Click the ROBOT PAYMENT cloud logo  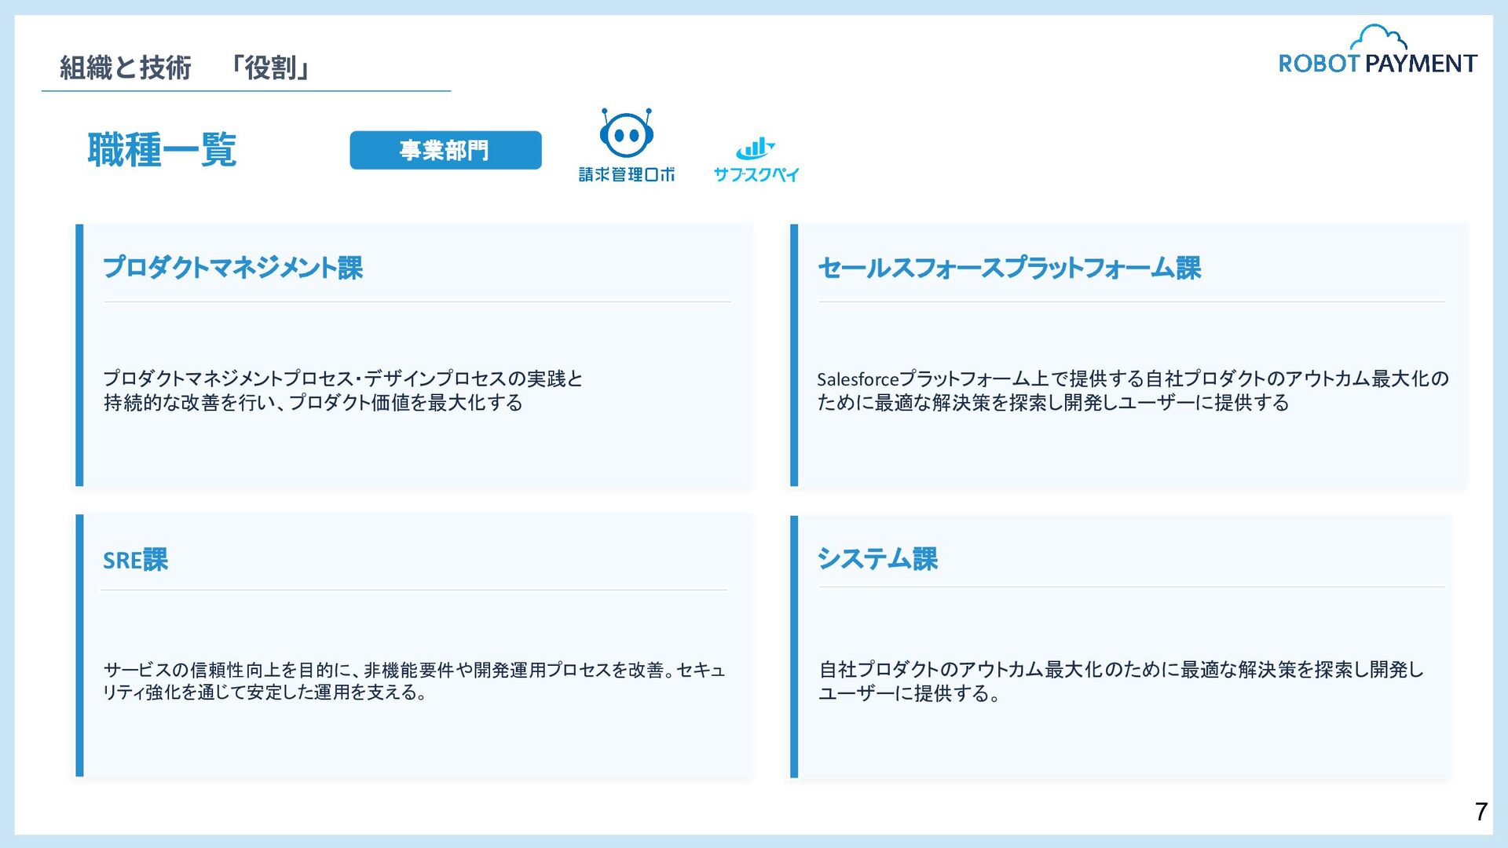1378,50
